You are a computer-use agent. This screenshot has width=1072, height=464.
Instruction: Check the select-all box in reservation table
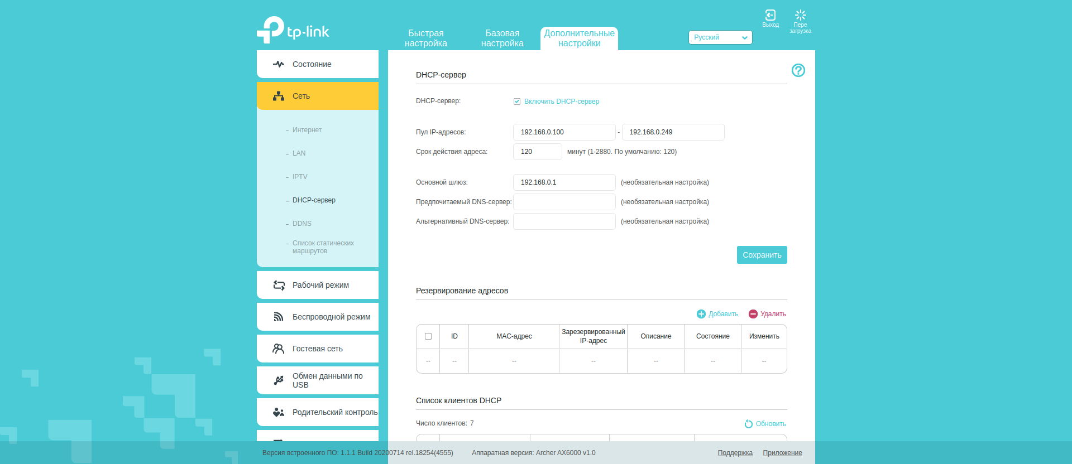tap(428, 336)
